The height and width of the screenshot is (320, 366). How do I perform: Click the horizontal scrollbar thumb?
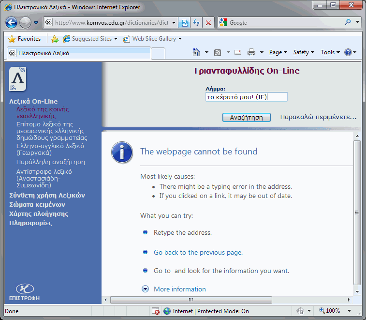click(191, 300)
